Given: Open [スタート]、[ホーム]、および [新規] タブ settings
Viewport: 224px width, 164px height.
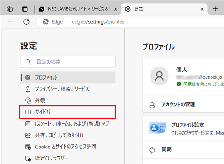Looking at the screenshot, I should [x=68, y=124].
